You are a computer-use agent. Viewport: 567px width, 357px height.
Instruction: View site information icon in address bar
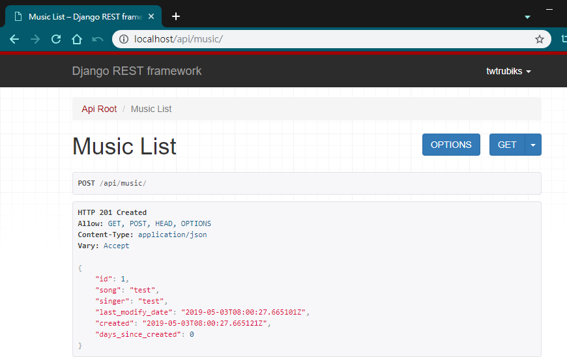pos(124,39)
